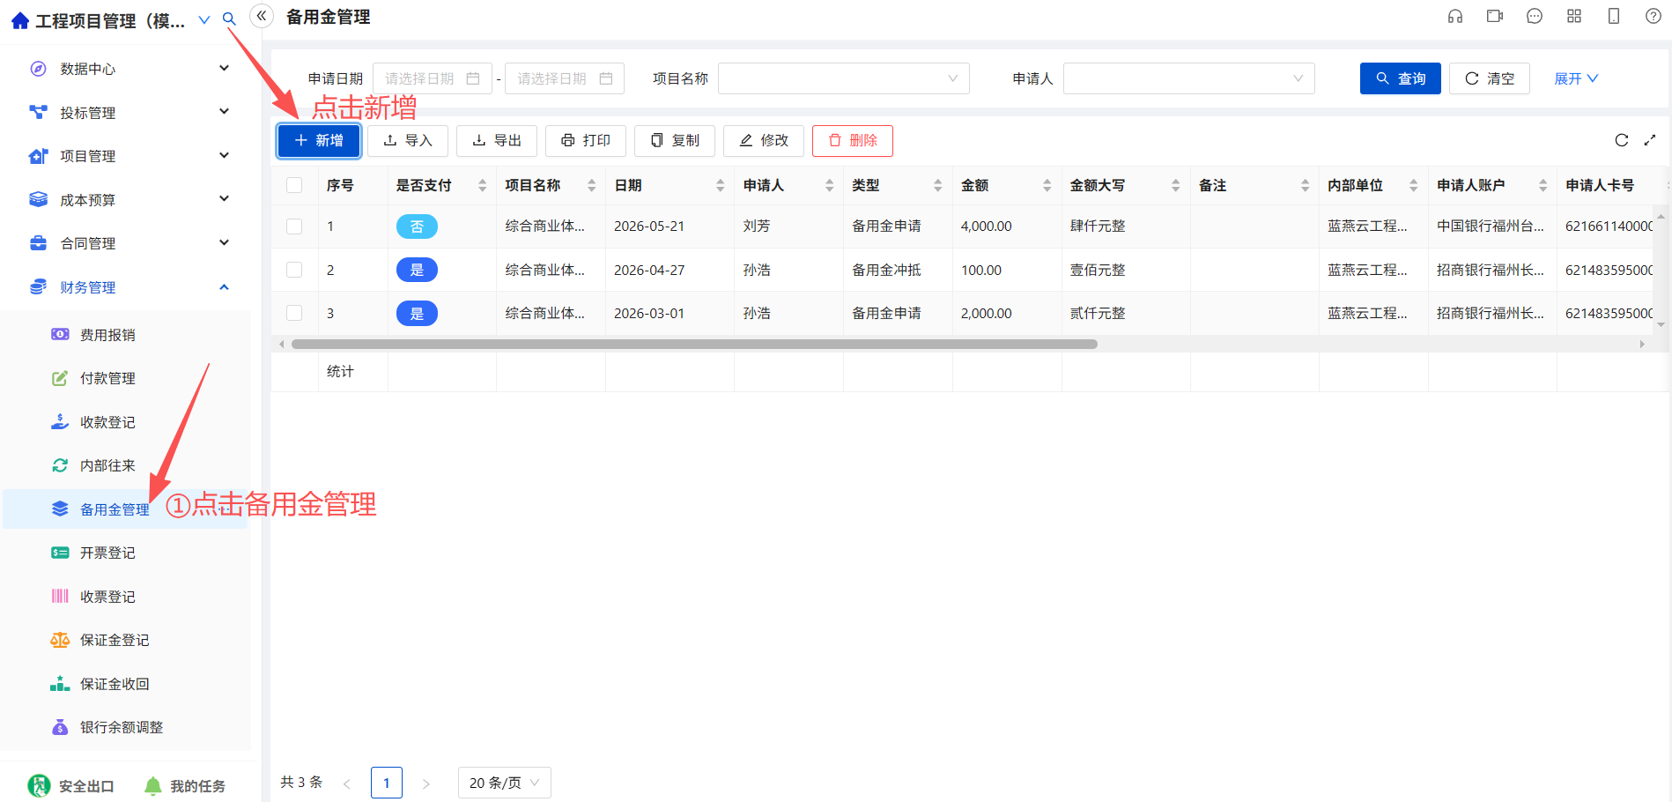1672x802 pixels.
Task: Click the red 删除 button
Action: (x=853, y=140)
